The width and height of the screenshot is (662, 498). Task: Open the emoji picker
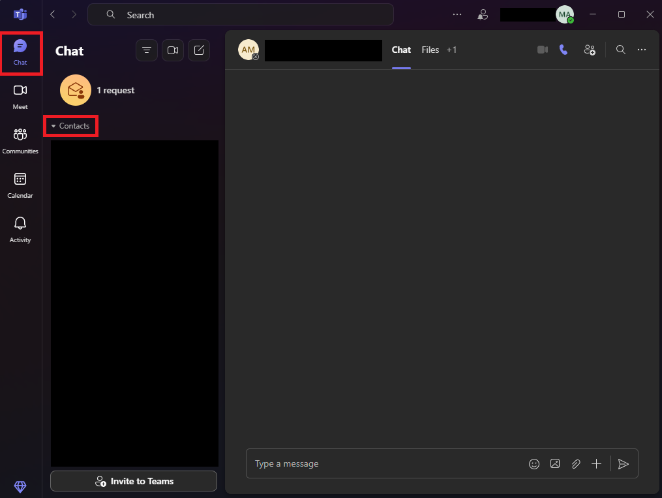pyautogui.click(x=534, y=464)
